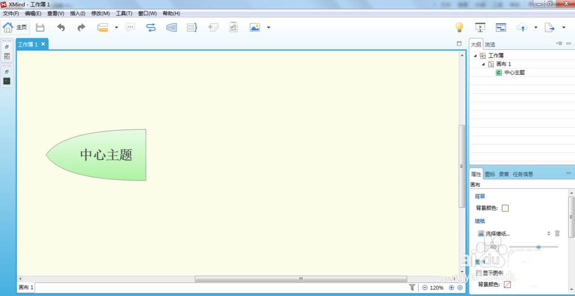Viewport: 575px width, 296px height.
Task: Upload the map to the cloud
Action: pos(522,28)
